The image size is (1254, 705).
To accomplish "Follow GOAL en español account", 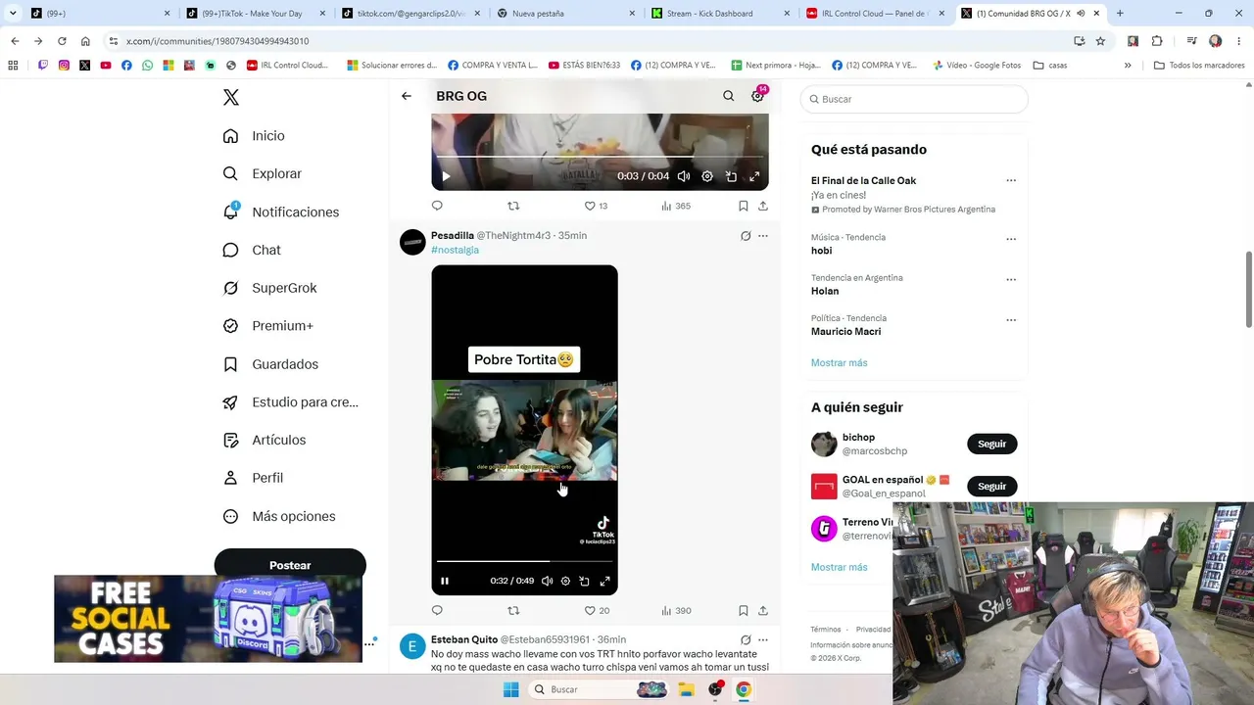I will (991, 486).
